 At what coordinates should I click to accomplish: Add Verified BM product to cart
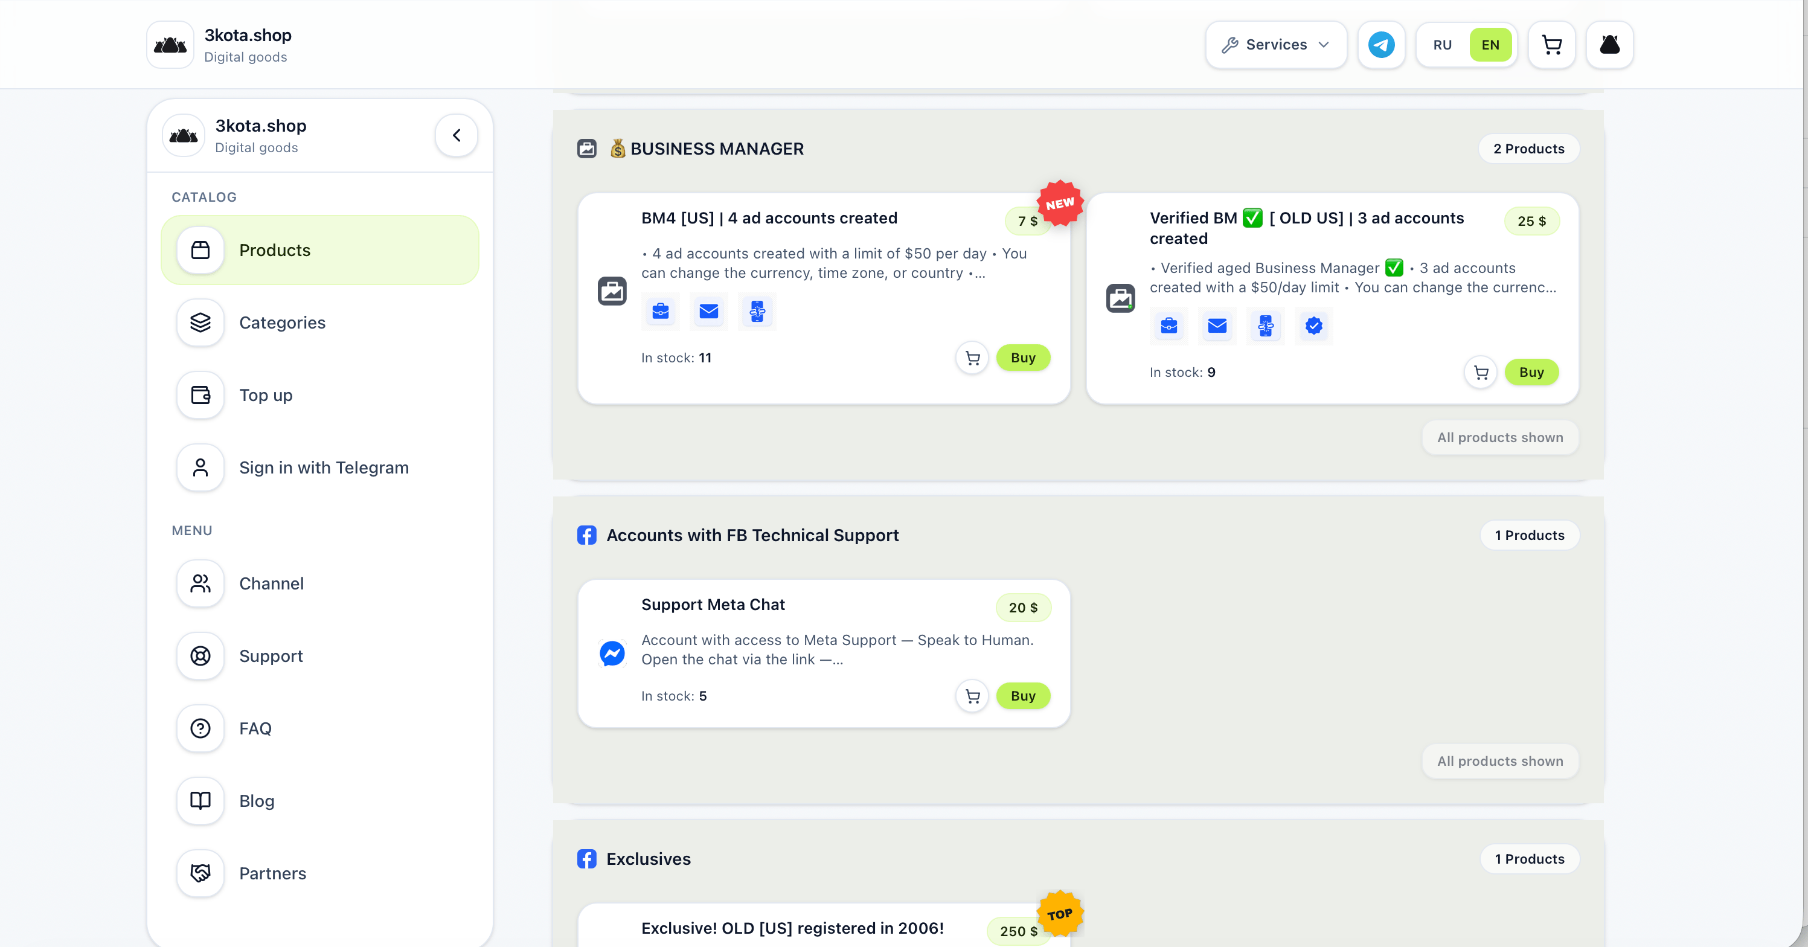tap(1480, 373)
